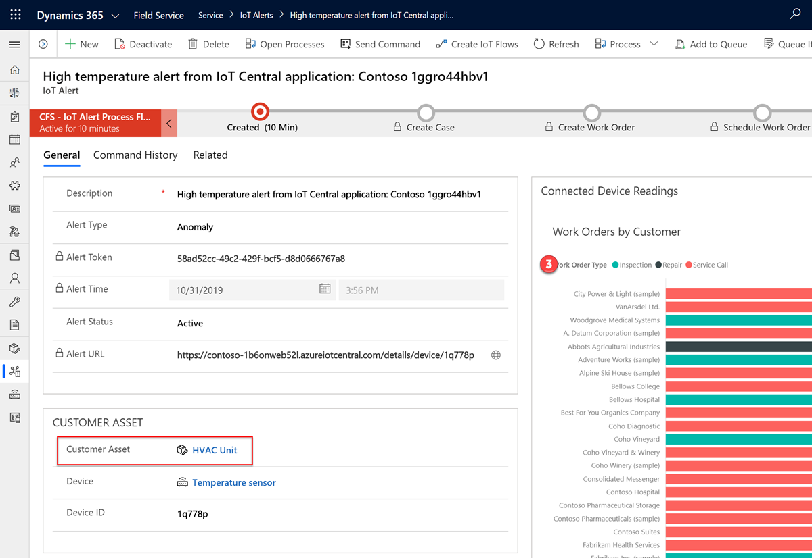Select the Created stage circle
The width and height of the screenshot is (812, 558).
coord(260,112)
